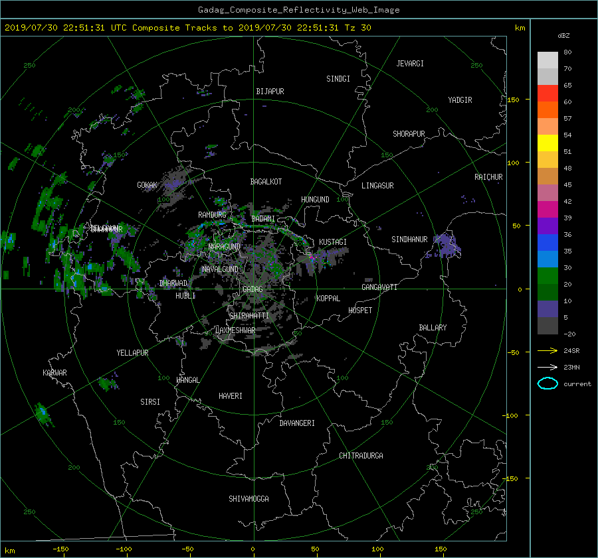Click the SIRSI city label
This screenshot has width=598, height=558.
(x=150, y=402)
